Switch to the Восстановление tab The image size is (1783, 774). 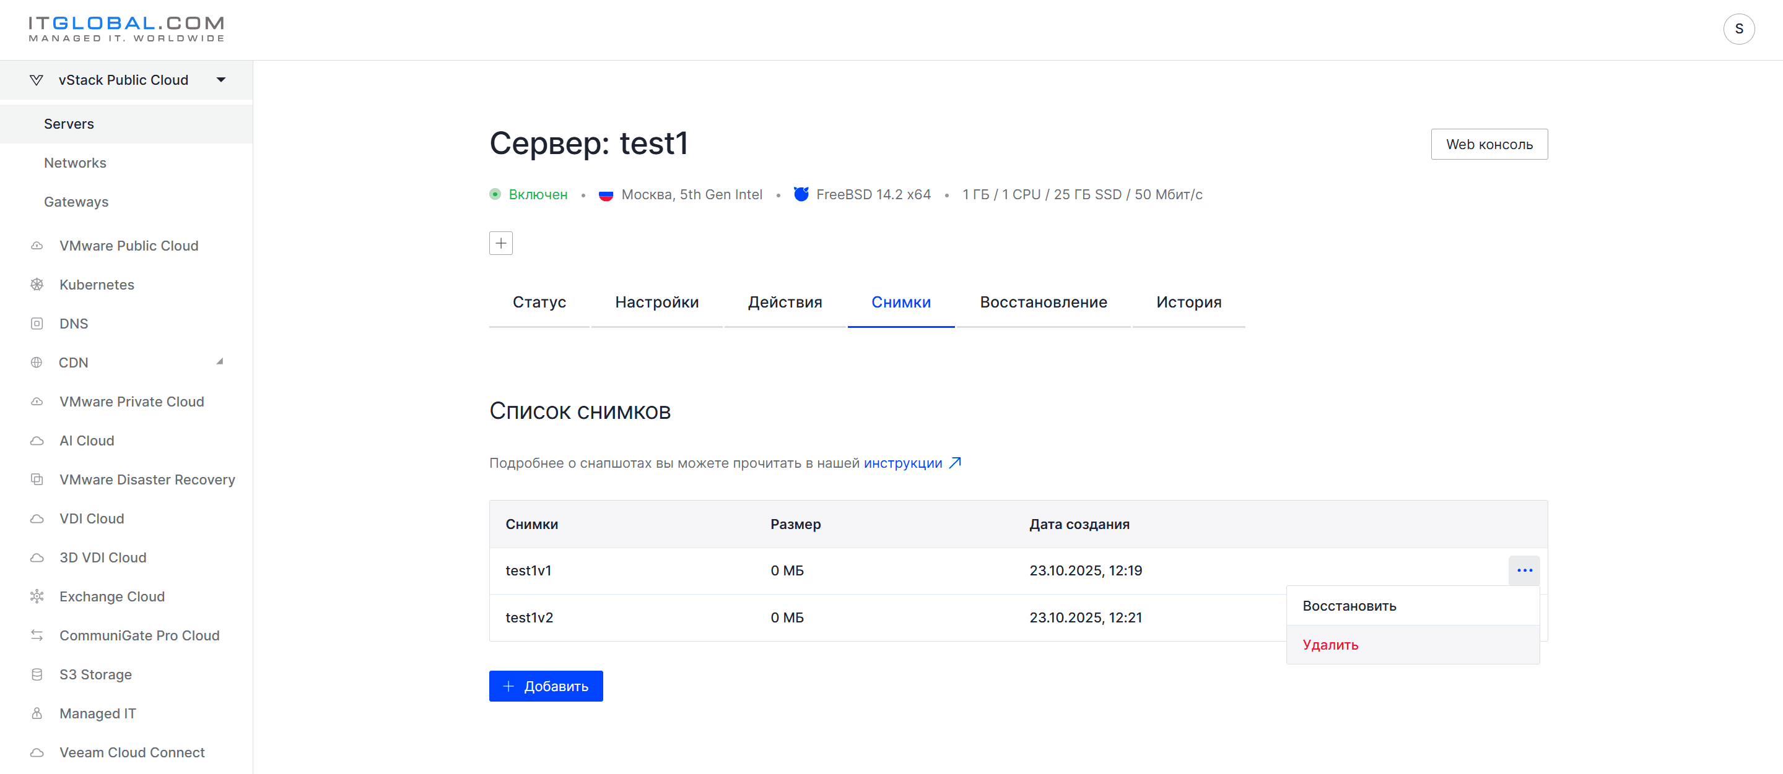pos(1043,303)
